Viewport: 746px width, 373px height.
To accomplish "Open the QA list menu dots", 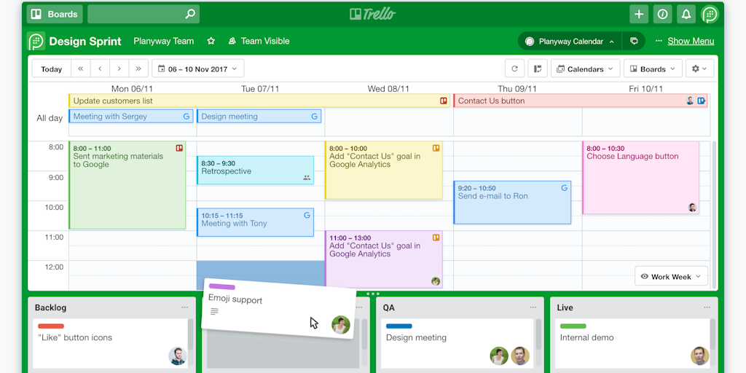I will point(533,307).
